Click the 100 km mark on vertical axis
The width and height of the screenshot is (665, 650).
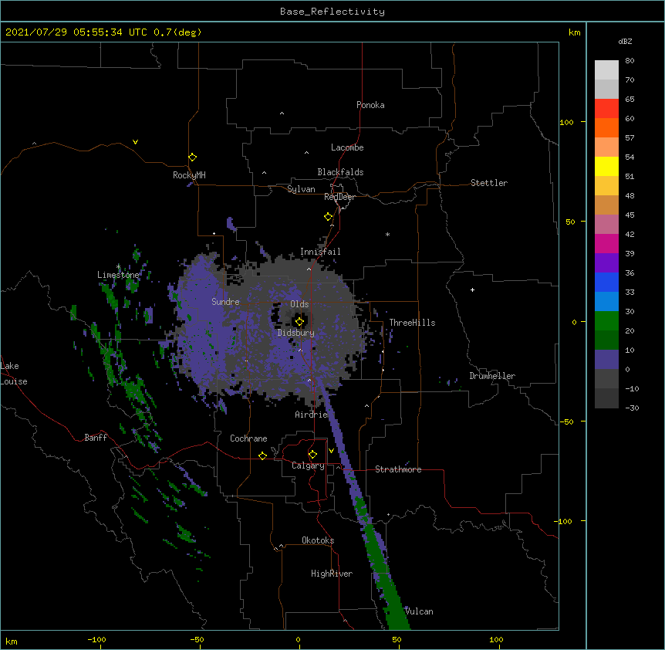(x=566, y=122)
